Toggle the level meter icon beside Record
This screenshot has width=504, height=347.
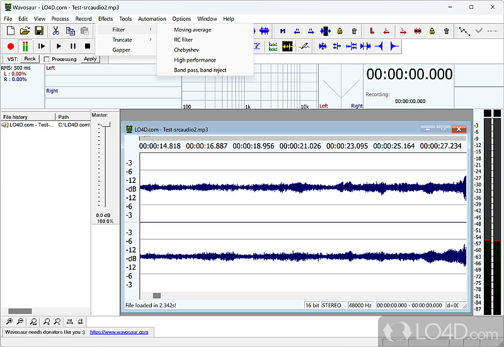point(25,46)
